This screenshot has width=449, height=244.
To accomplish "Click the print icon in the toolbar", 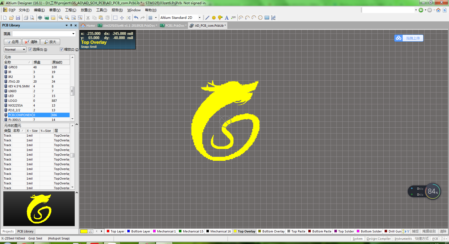I will 26,18.
